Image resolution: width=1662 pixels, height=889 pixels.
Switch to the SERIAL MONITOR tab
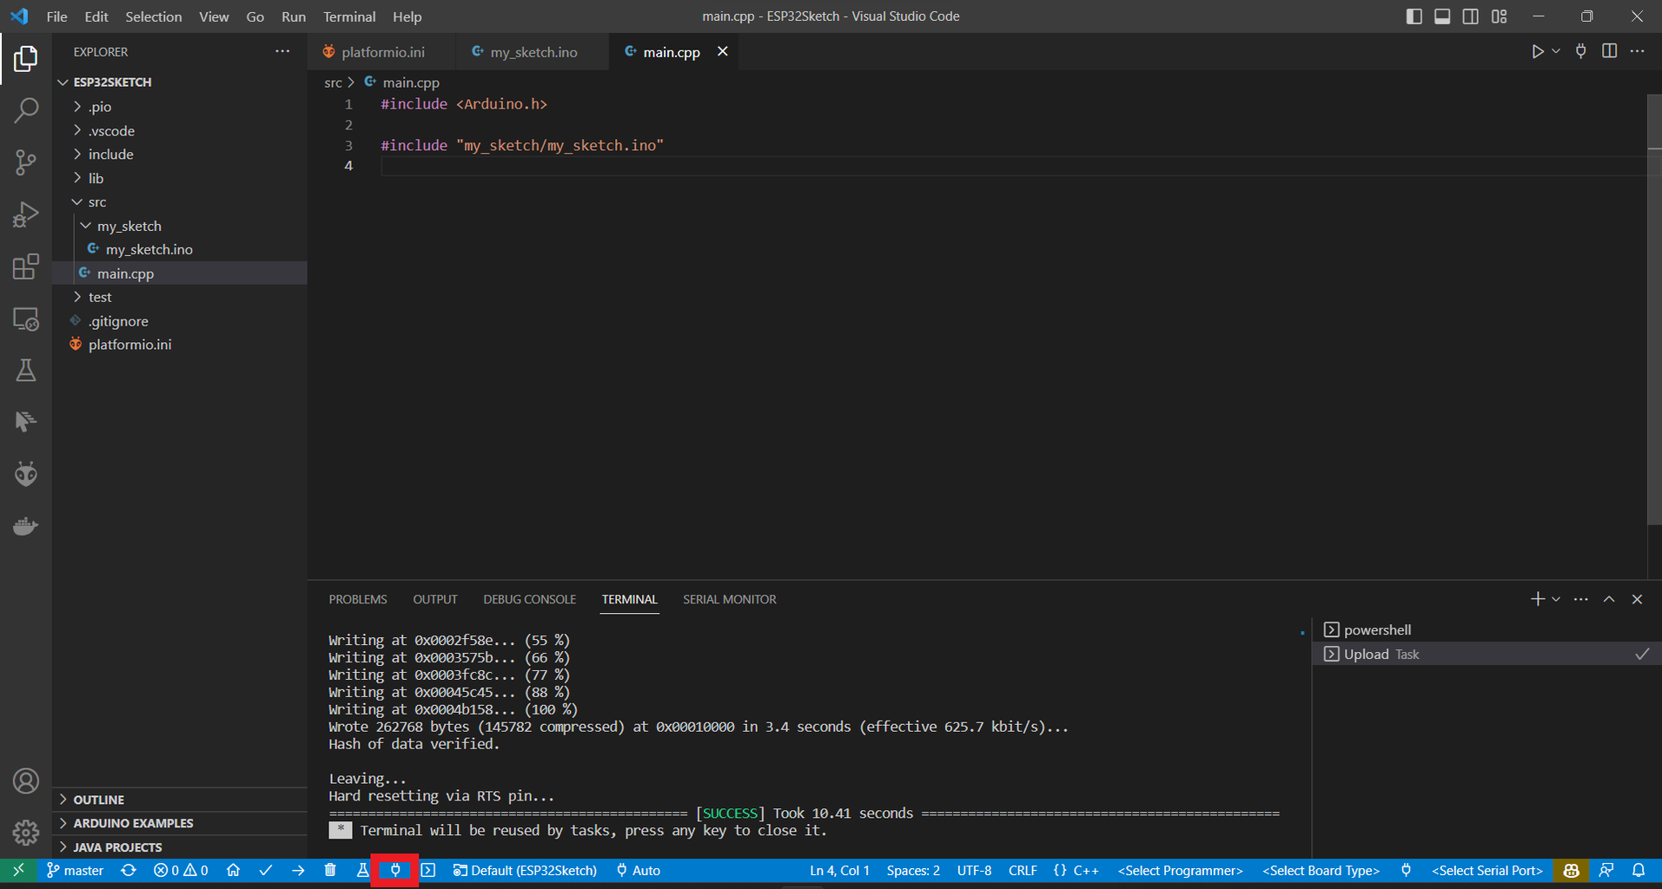(x=729, y=599)
